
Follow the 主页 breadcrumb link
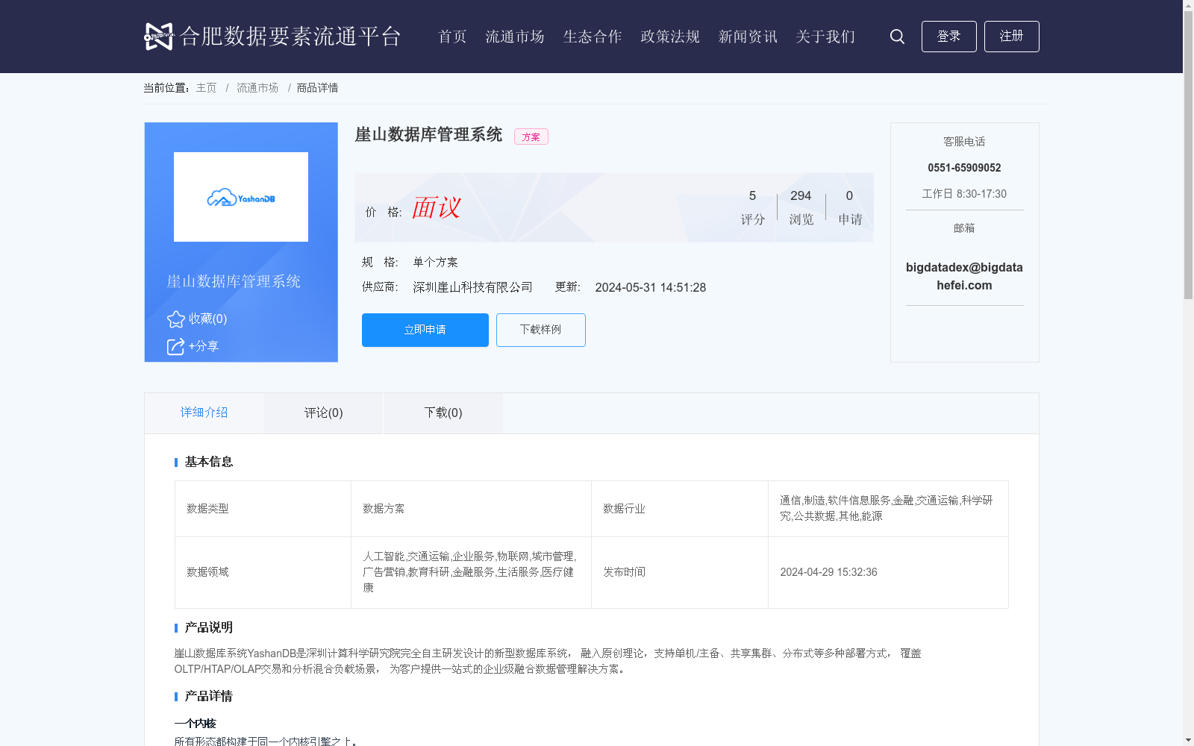click(x=206, y=88)
